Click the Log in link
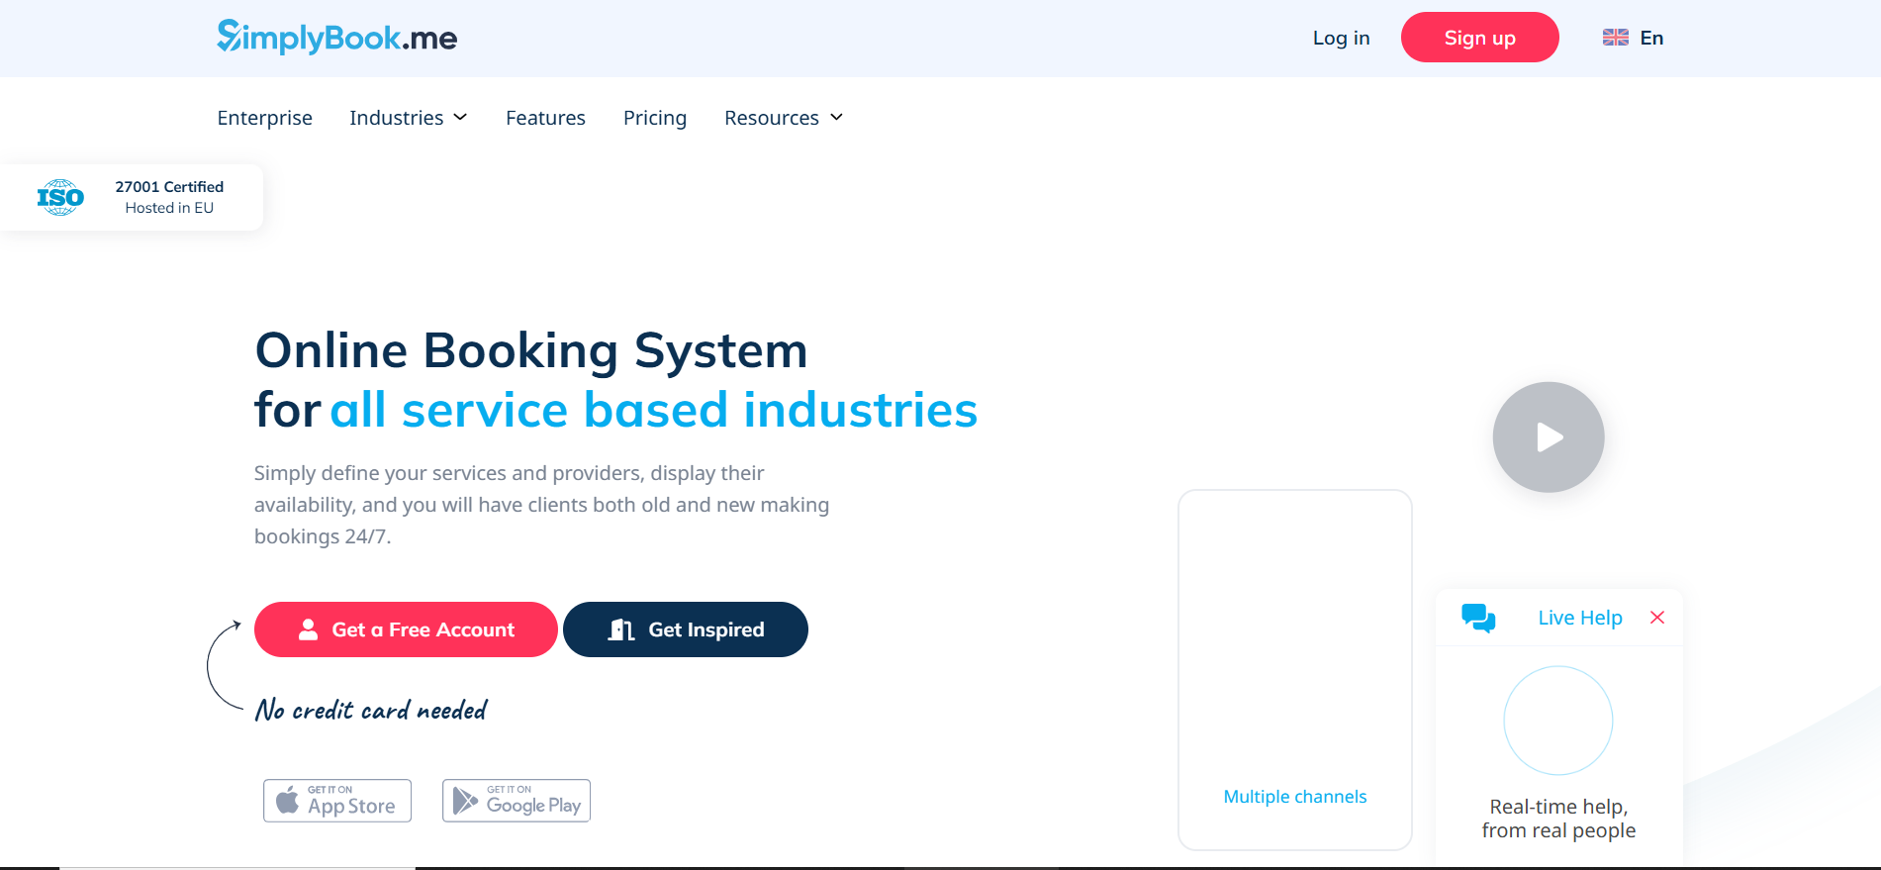 pyautogui.click(x=1341, y=38)
